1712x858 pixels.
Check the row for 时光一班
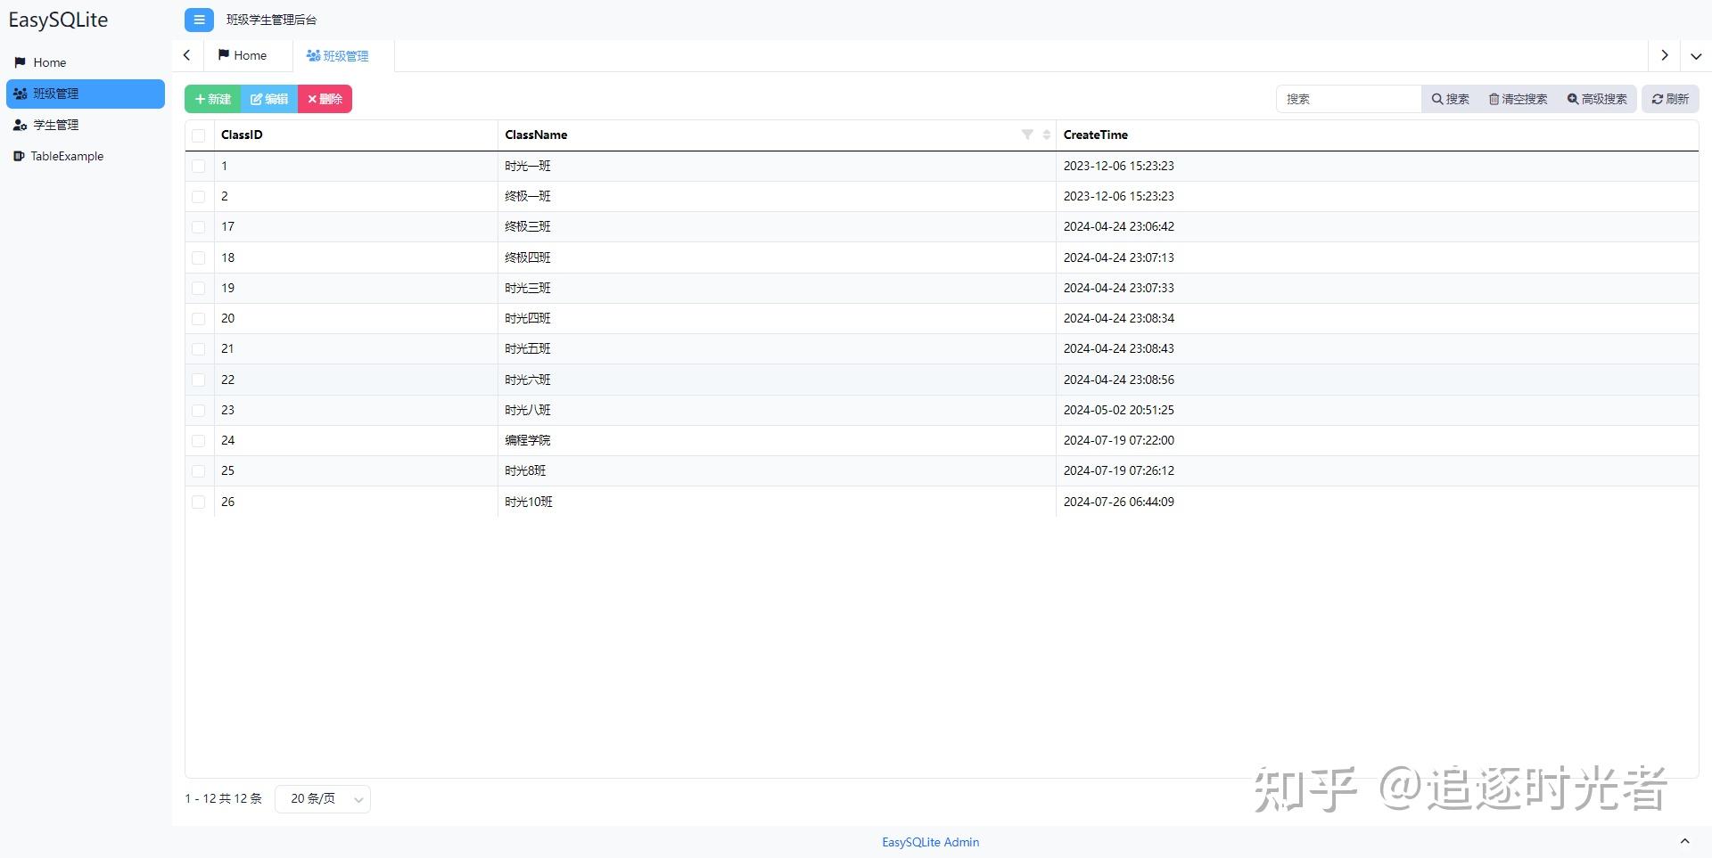click(199, 166)
